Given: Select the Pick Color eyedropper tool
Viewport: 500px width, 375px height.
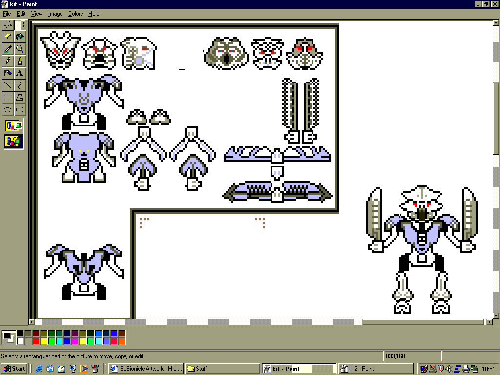Looking at the screenshot, I should 8,49.
